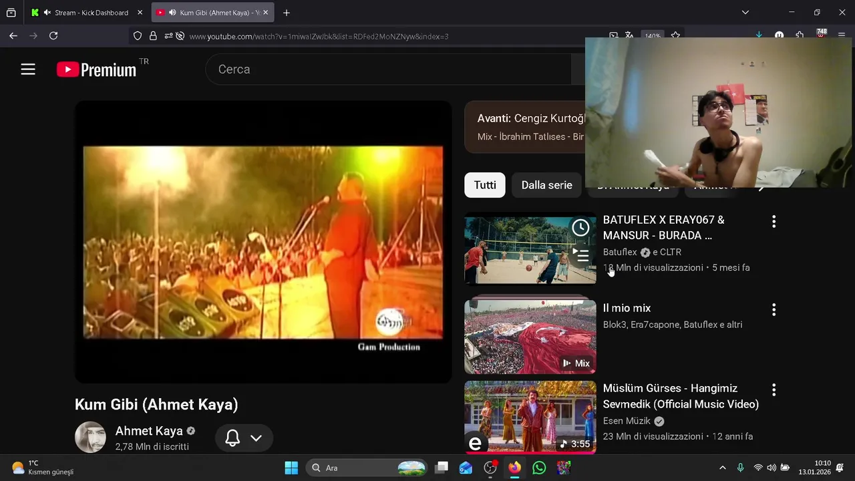Image resolution: width=855 pixels, height=481 pixels.
Task: Mute the Kum Gibi tab audio icon
Action: [x=172, y=13]
